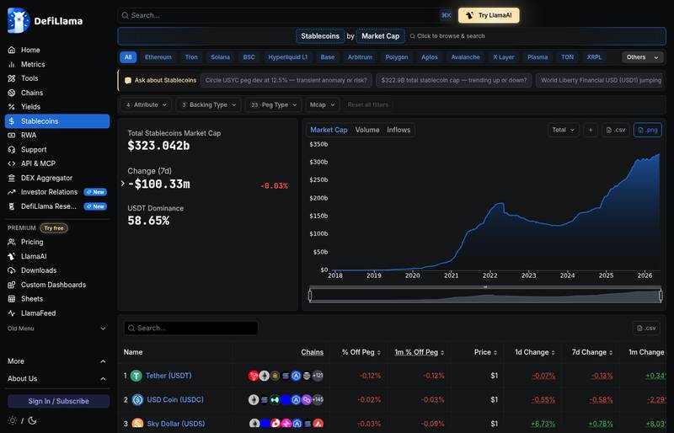Click the Metrics bar chart icon
Viewport: 674px width, 433px height.
point(12,65)
